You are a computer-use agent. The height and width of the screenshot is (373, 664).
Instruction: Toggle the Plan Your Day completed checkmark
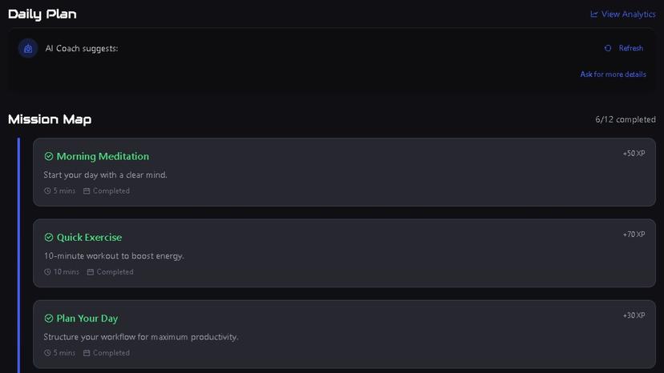point(49,319)
